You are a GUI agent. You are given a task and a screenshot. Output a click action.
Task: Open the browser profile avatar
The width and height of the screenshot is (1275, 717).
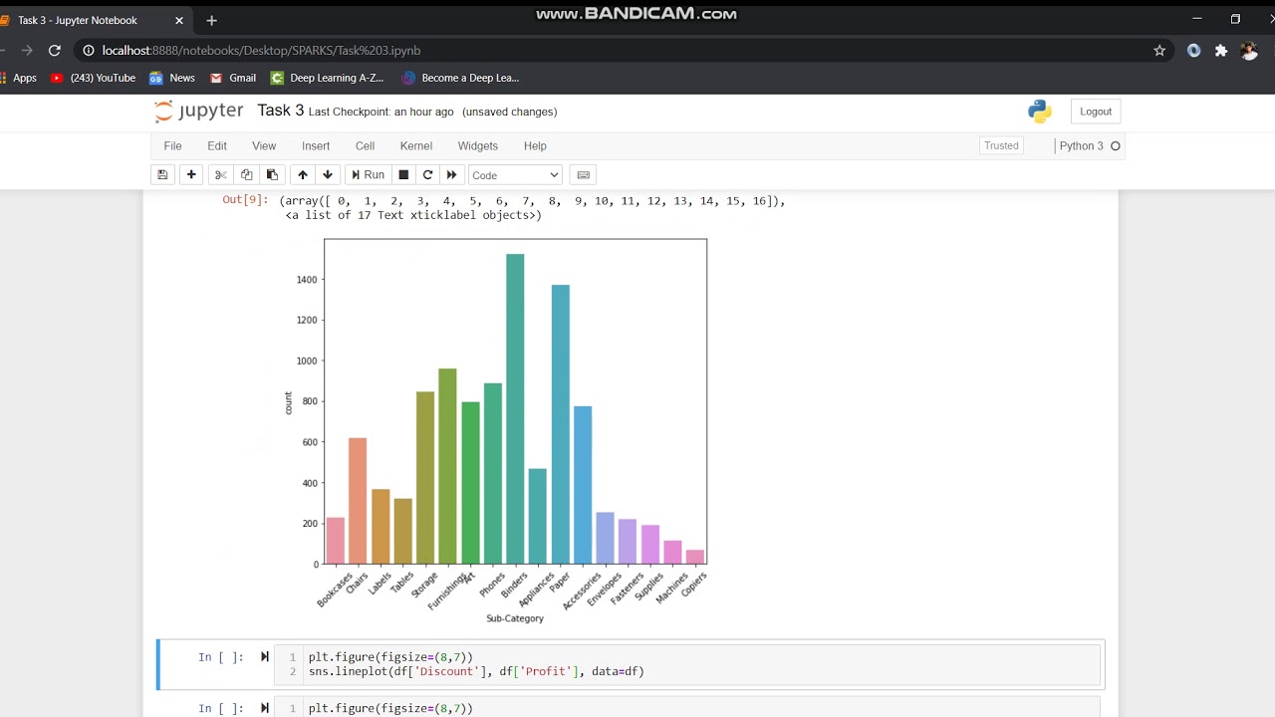1249,50
